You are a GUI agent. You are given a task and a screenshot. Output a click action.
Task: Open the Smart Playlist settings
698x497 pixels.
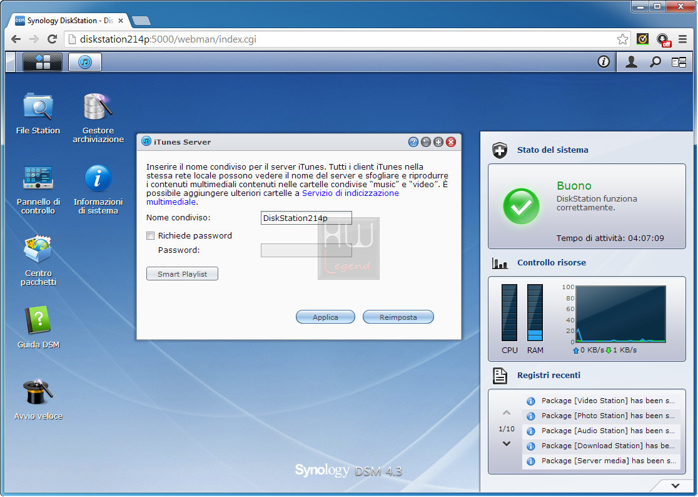(x=182, y=274)
